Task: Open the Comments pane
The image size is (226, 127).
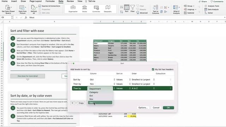Action: (217, 1)
